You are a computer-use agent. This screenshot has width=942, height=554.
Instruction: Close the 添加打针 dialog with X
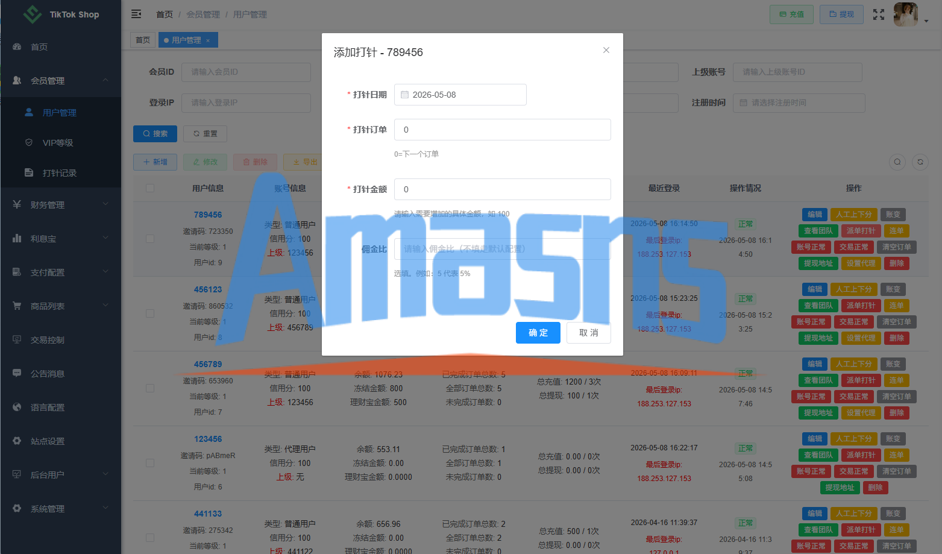click(x=606, y=50)
